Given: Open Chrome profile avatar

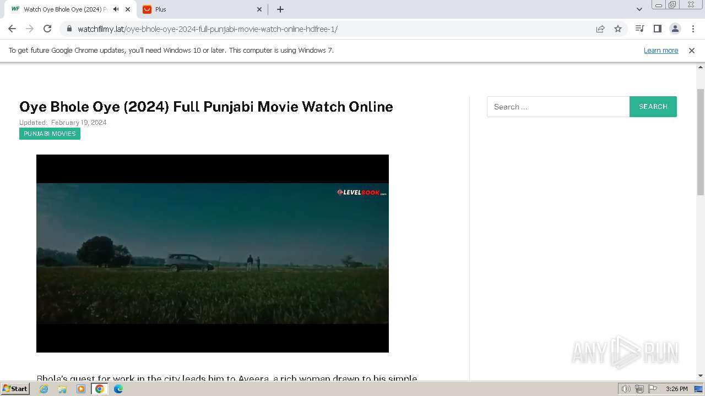Looking at the screenshot, I should tap(675, 29).
